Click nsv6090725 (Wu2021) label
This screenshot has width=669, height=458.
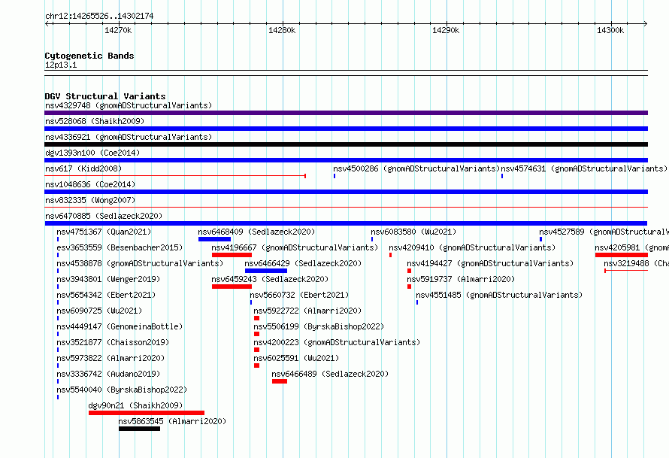99,311
